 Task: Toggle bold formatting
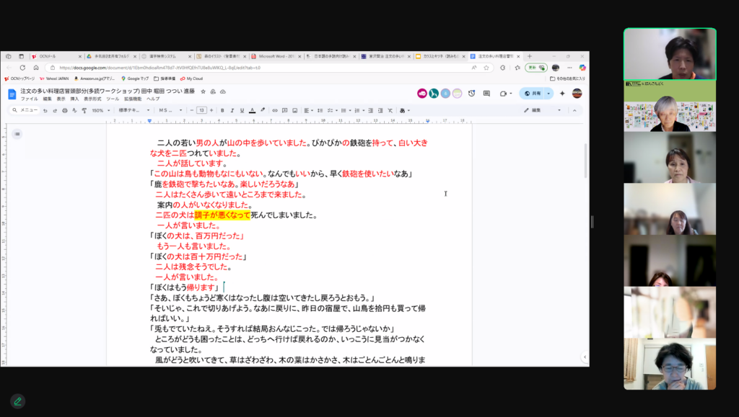point(222,110)
